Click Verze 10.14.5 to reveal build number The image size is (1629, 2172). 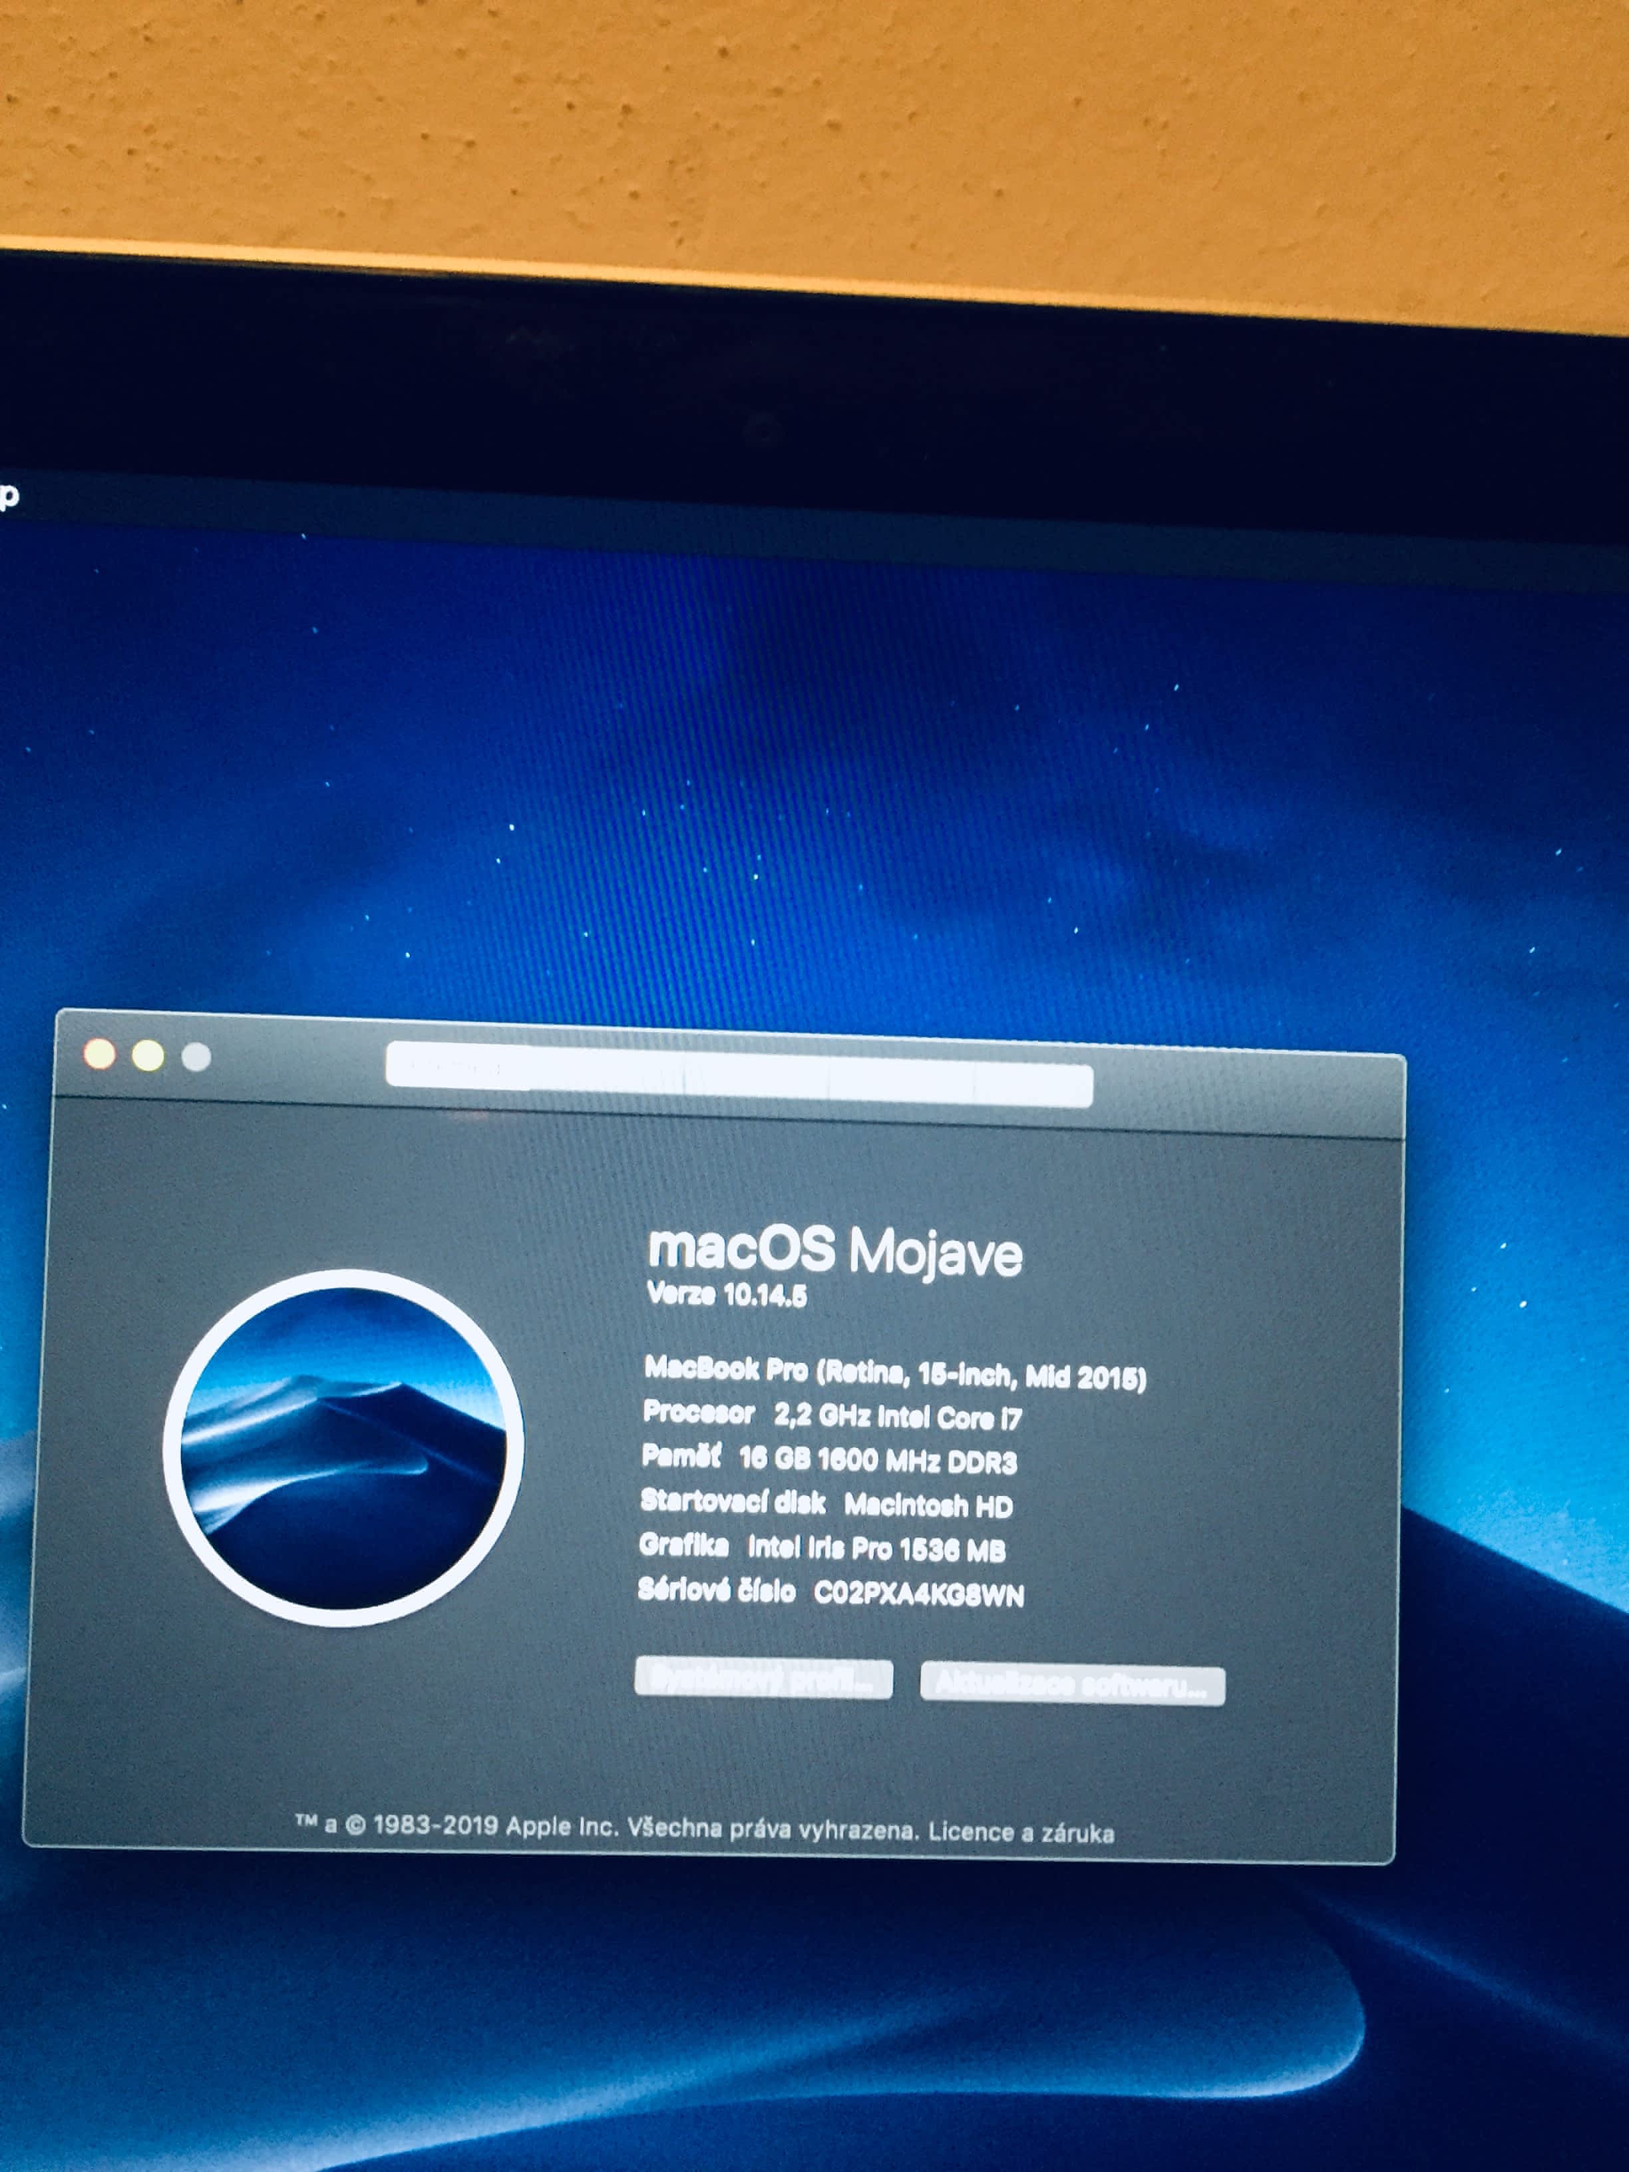[727, 1294]
